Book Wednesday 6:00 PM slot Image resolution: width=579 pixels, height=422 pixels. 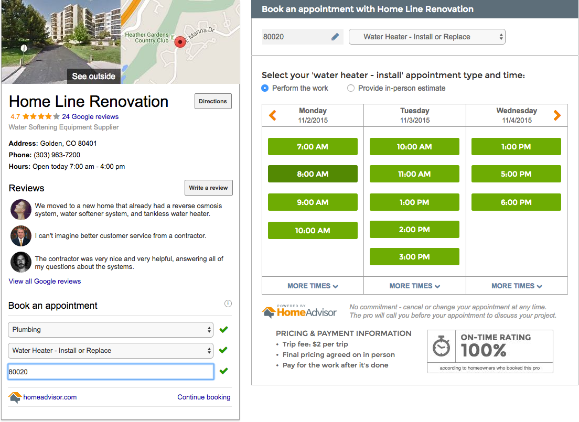pyautogui.click(x=516, y=202)
